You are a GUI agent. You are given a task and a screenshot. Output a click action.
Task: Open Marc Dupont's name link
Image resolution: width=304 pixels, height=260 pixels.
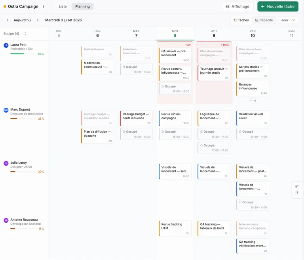point(20,109)
